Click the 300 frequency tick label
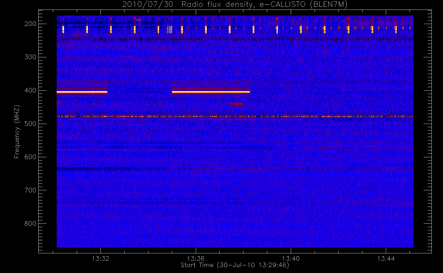Screen dimensions: 443x273 pos(30,57)
